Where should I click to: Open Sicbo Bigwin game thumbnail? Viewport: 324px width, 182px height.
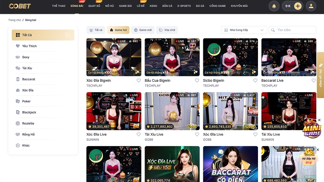click(x=230, y=57)
